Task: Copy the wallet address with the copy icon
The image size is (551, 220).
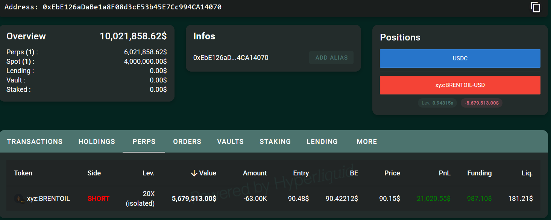Action: (536, 7)
